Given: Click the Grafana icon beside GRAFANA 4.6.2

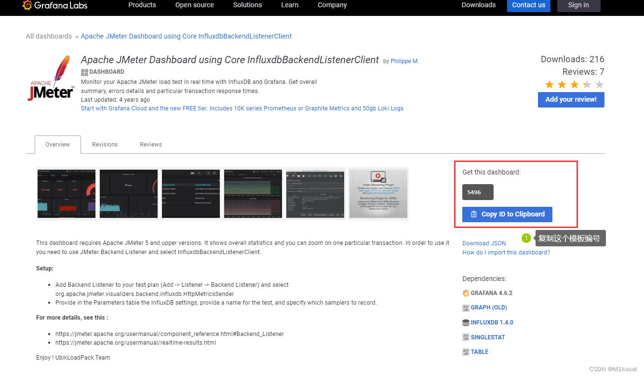Looking at the screenshot, I should point(466,293).
